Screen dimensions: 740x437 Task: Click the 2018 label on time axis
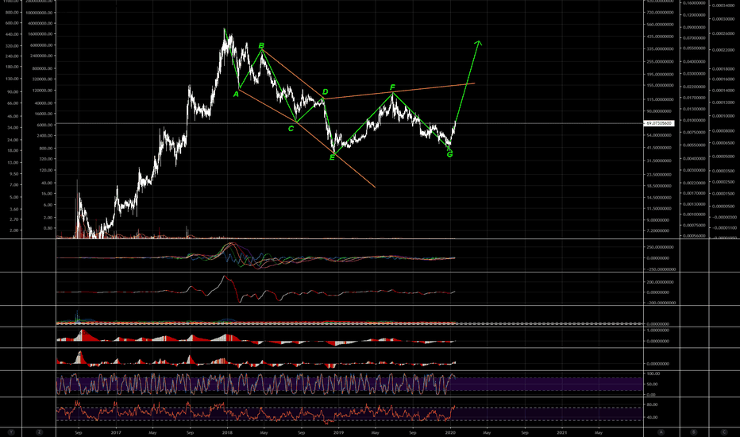tap(227, 432)
